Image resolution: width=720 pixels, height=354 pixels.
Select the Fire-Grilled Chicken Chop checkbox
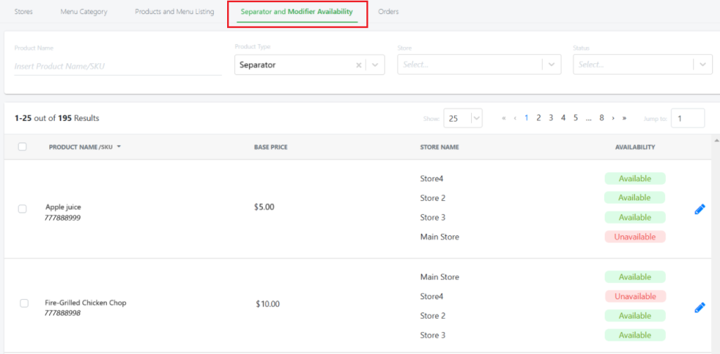[25, 303]
